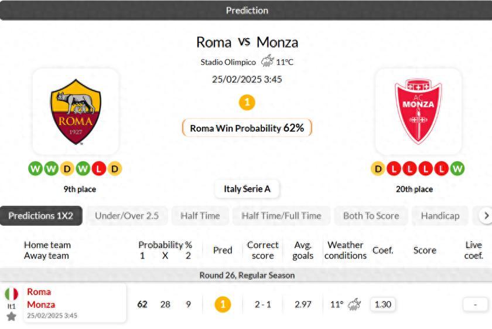Open the Both To Score tab
This screenshot has width=492, height=329.
[x=371, y=216]
